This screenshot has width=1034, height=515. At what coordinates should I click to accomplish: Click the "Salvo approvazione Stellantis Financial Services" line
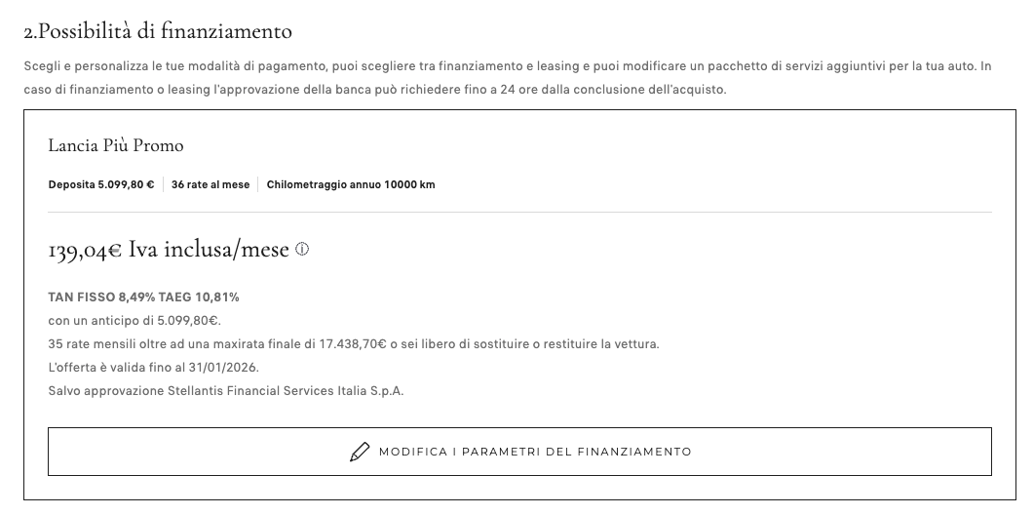coord(225,391)
